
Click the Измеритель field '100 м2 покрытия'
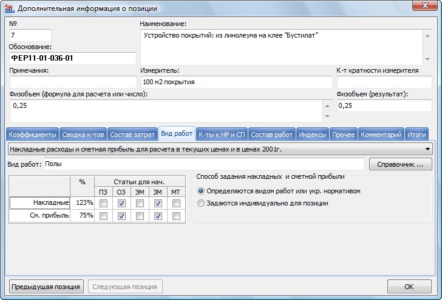[x=237, y=82]
